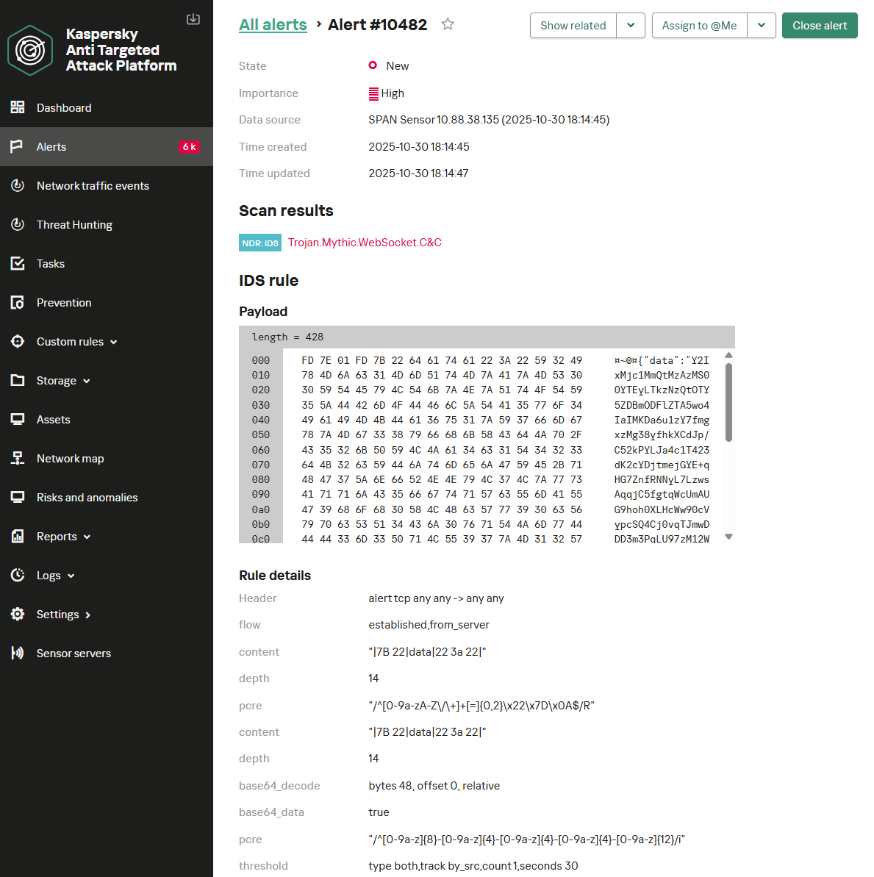Click the Kaspersky target logo icon
The width and height of the screenshot is (874, 877).
30,50
